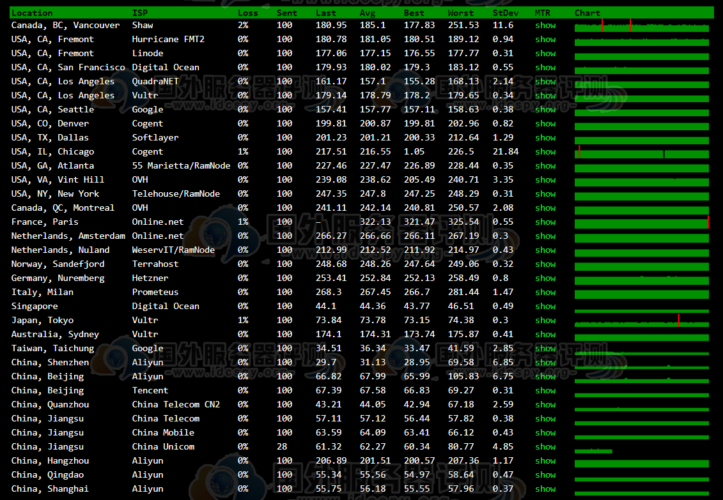Click the short chart bar for China Unicom
Screen dimensions: 723x500
[x=593, y=451]
